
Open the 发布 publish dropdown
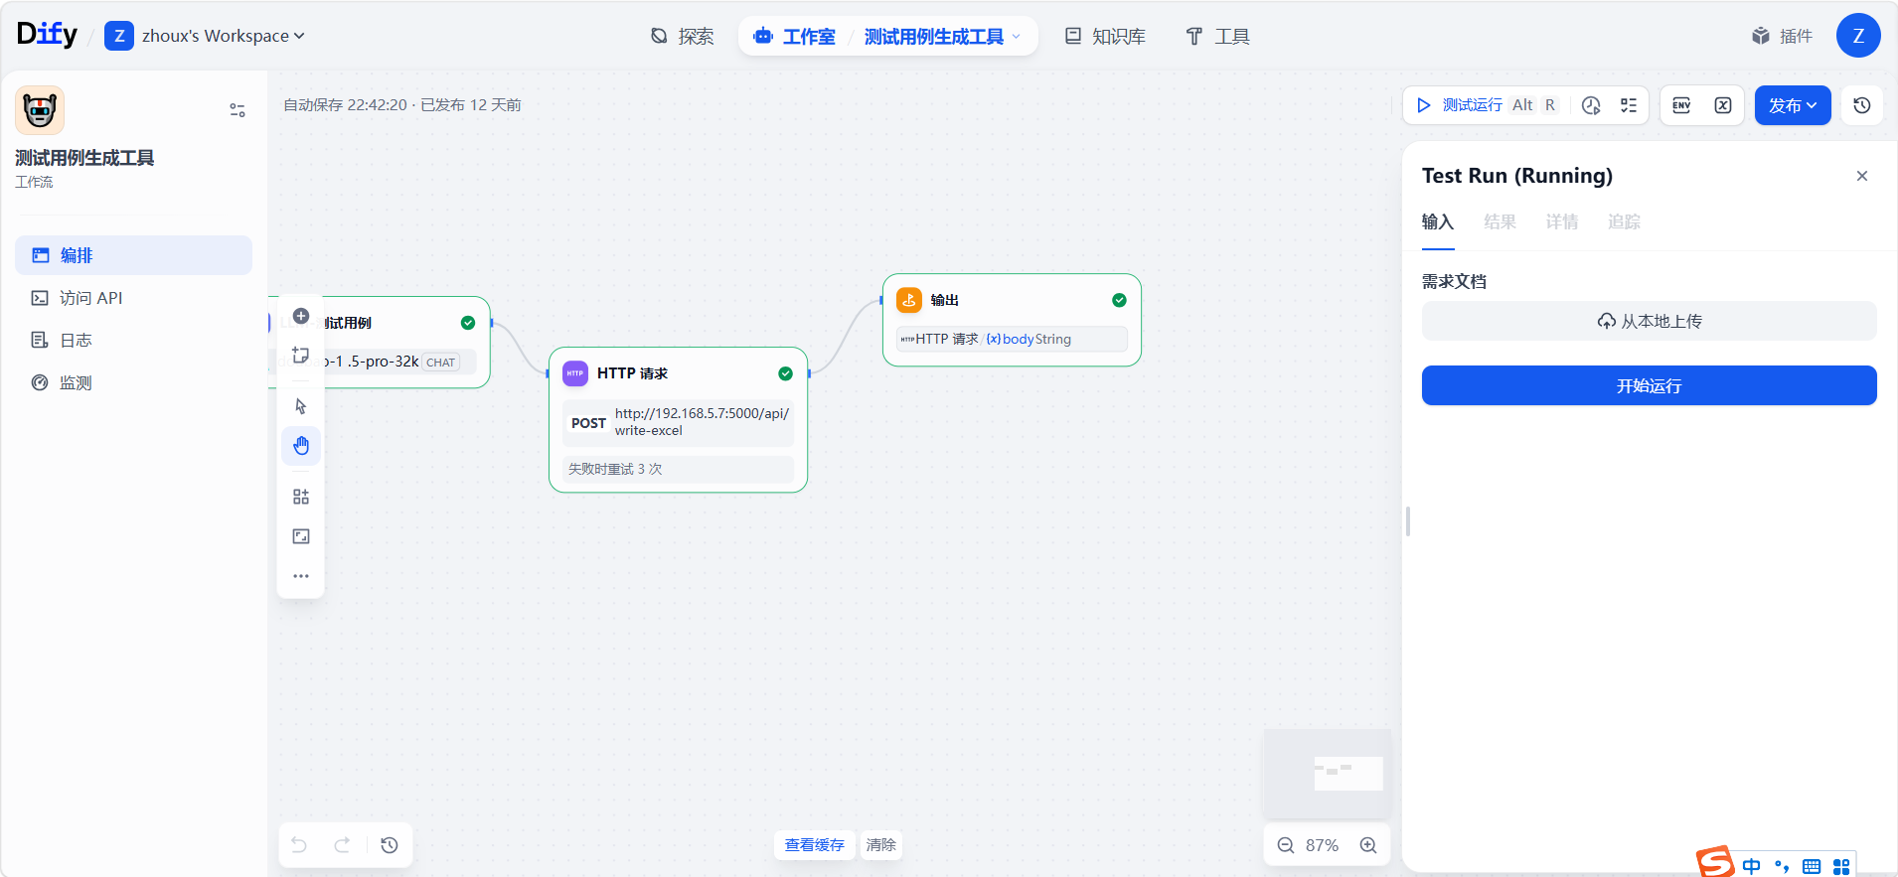[1792, 105]
